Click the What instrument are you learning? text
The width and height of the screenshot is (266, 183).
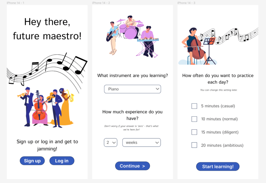coord(133,76)
